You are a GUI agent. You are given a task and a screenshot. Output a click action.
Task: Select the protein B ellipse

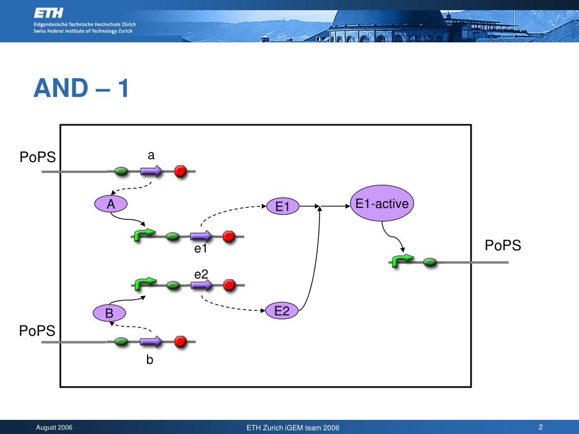[x=109, y=313]
